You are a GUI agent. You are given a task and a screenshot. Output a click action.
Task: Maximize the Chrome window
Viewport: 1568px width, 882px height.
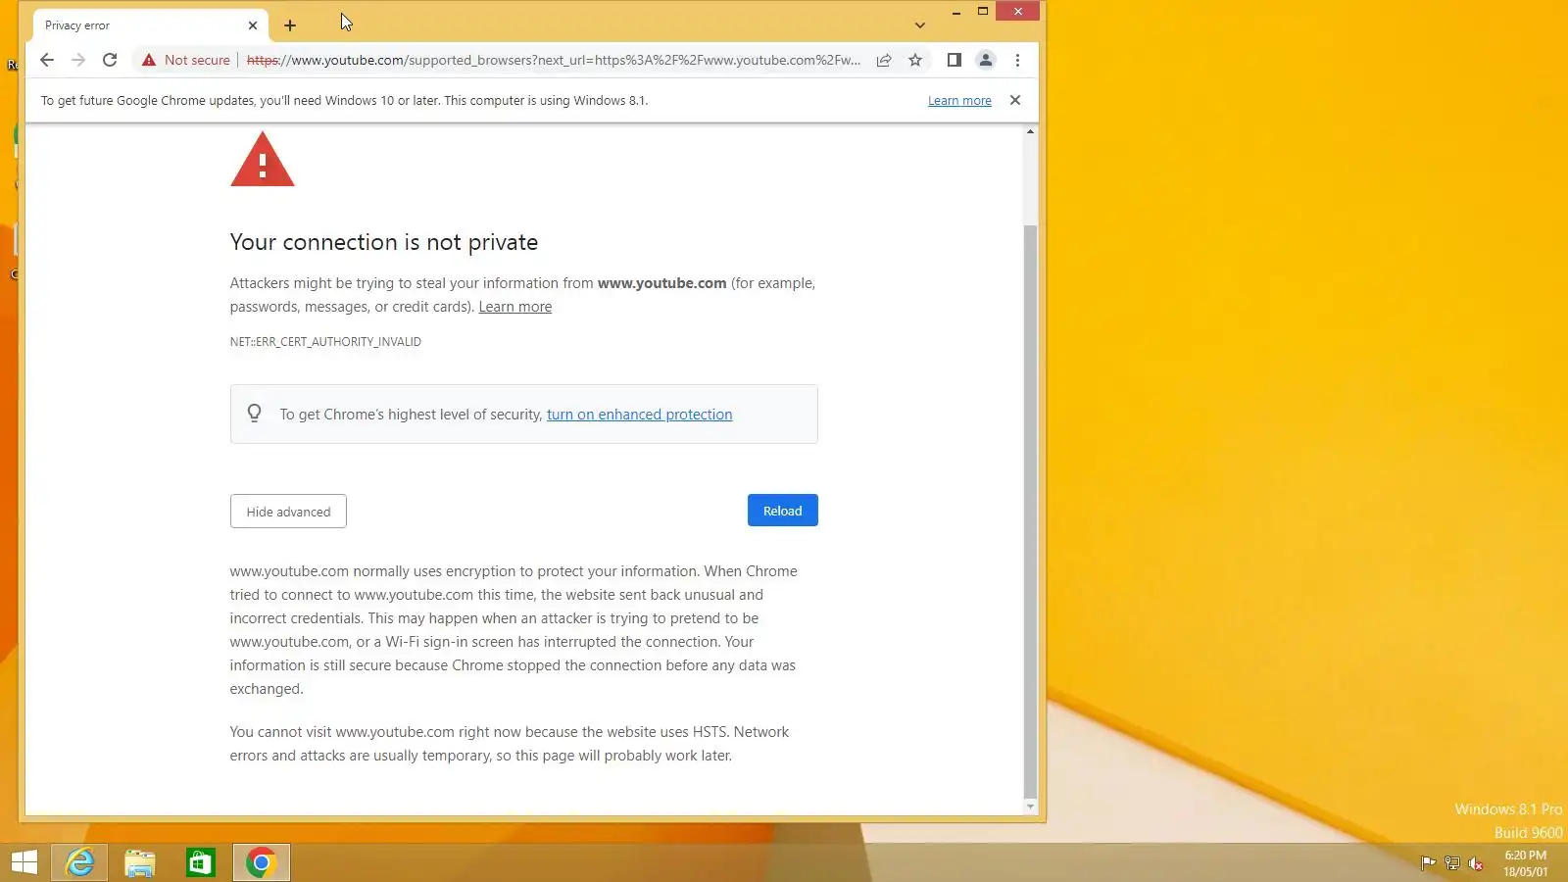[x=982, y=12]
